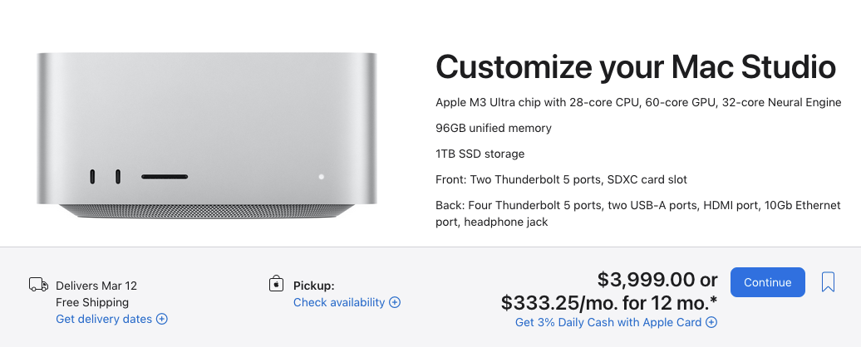Click the Apple Store pickup bag icon
This screenshot has height=347, width=861.
[x=276, y=284]
